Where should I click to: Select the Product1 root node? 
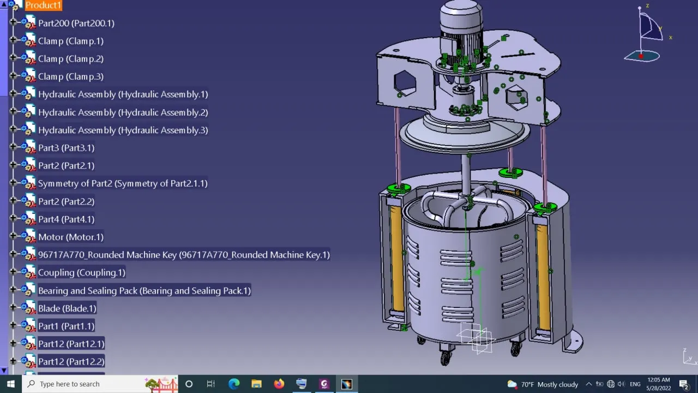[x=43, y=5]
